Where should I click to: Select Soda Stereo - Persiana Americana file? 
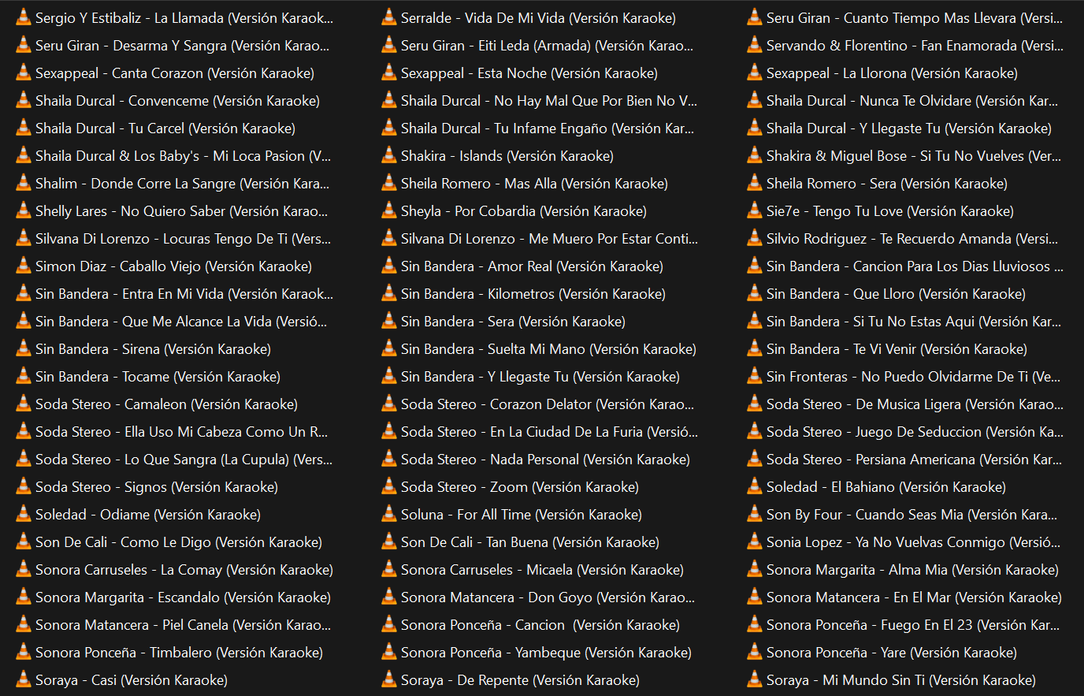click(x=914, y=460)
